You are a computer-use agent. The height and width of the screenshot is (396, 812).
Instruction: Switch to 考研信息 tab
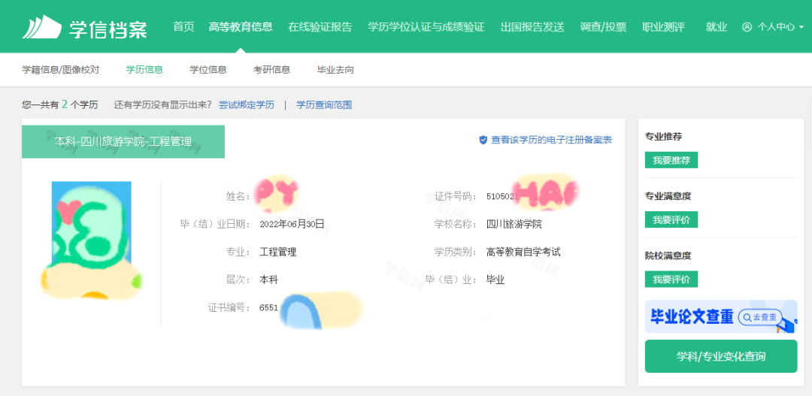point(272,70)
